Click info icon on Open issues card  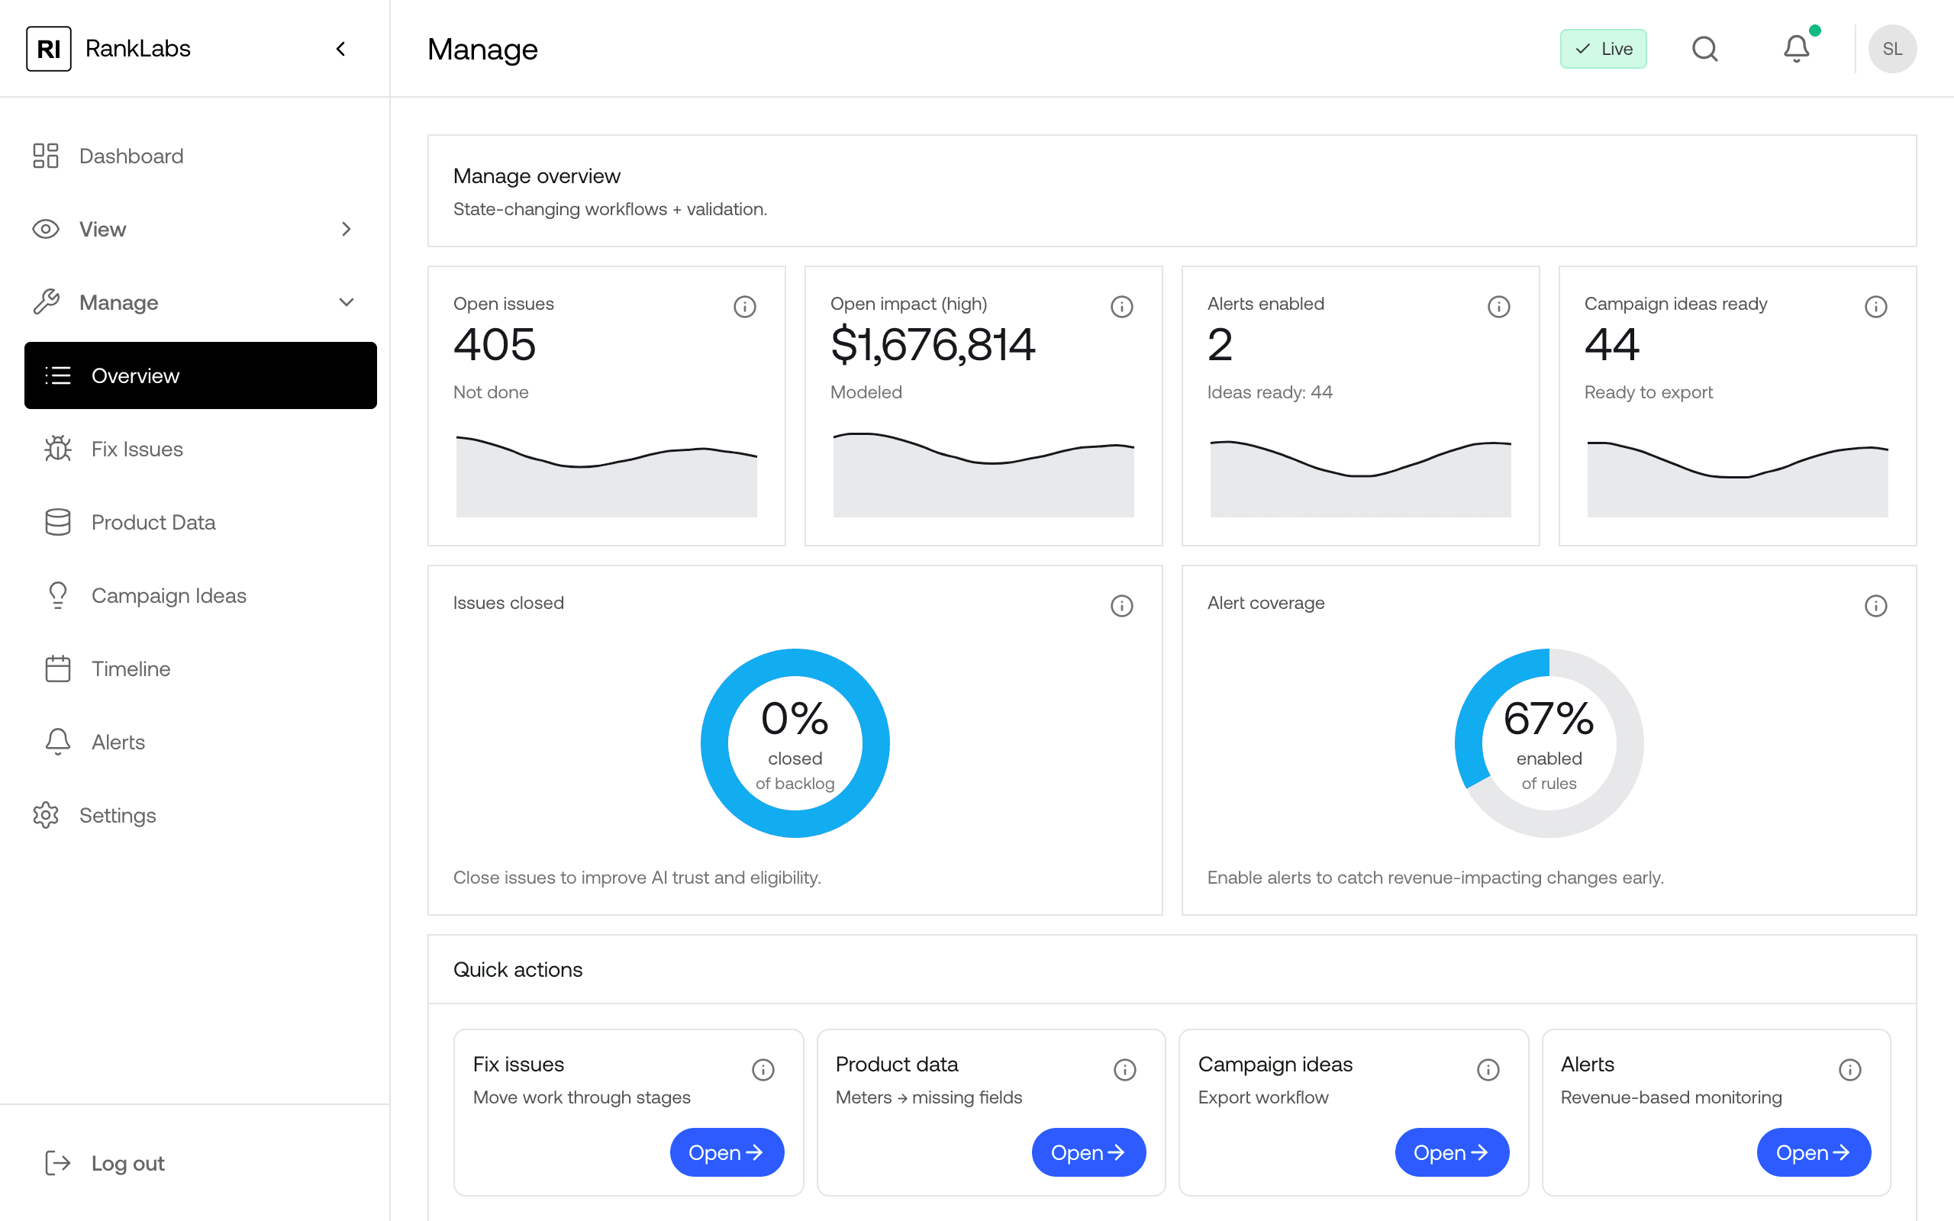744,307
